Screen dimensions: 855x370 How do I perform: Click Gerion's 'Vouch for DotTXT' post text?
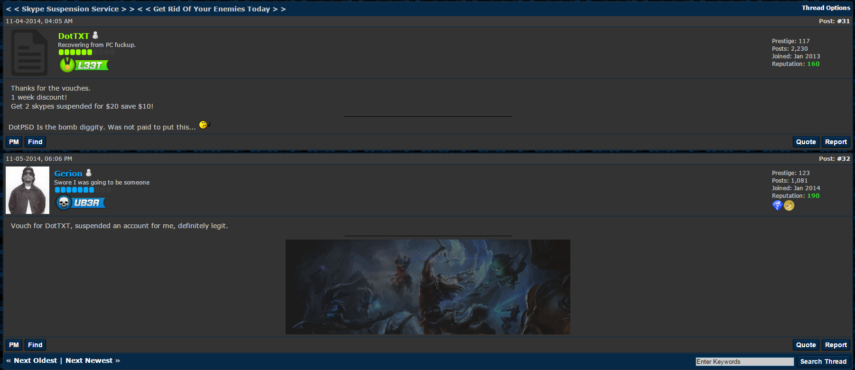pyautogui.click(x=120, y=226)
